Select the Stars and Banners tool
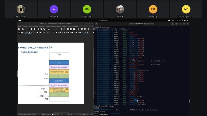This screenshot has width=207, height=116. 76,33
